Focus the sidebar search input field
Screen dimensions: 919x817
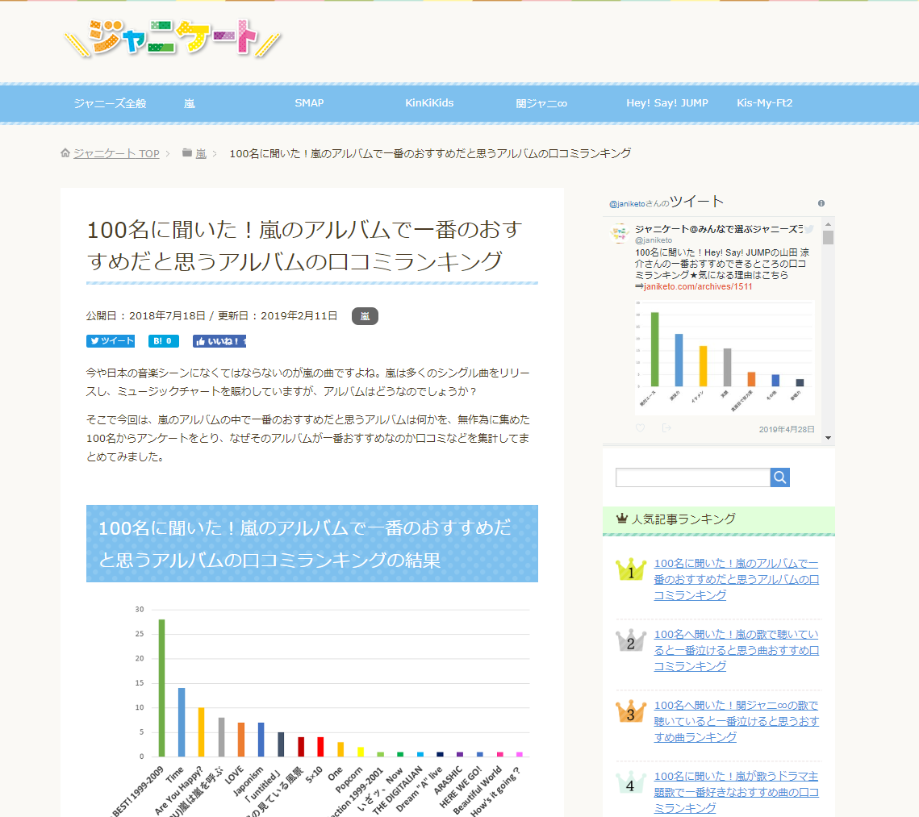pyautogui.click(x=693, y=477)
